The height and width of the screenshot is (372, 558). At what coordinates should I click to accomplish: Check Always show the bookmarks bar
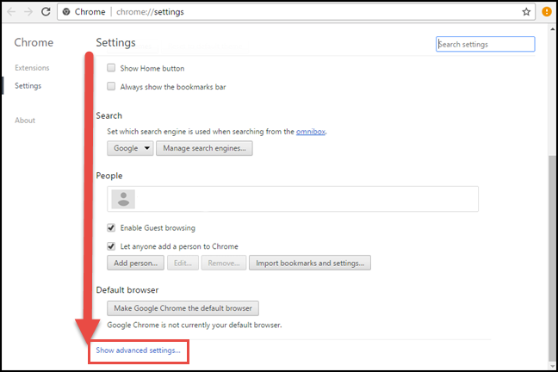[111, 86]
